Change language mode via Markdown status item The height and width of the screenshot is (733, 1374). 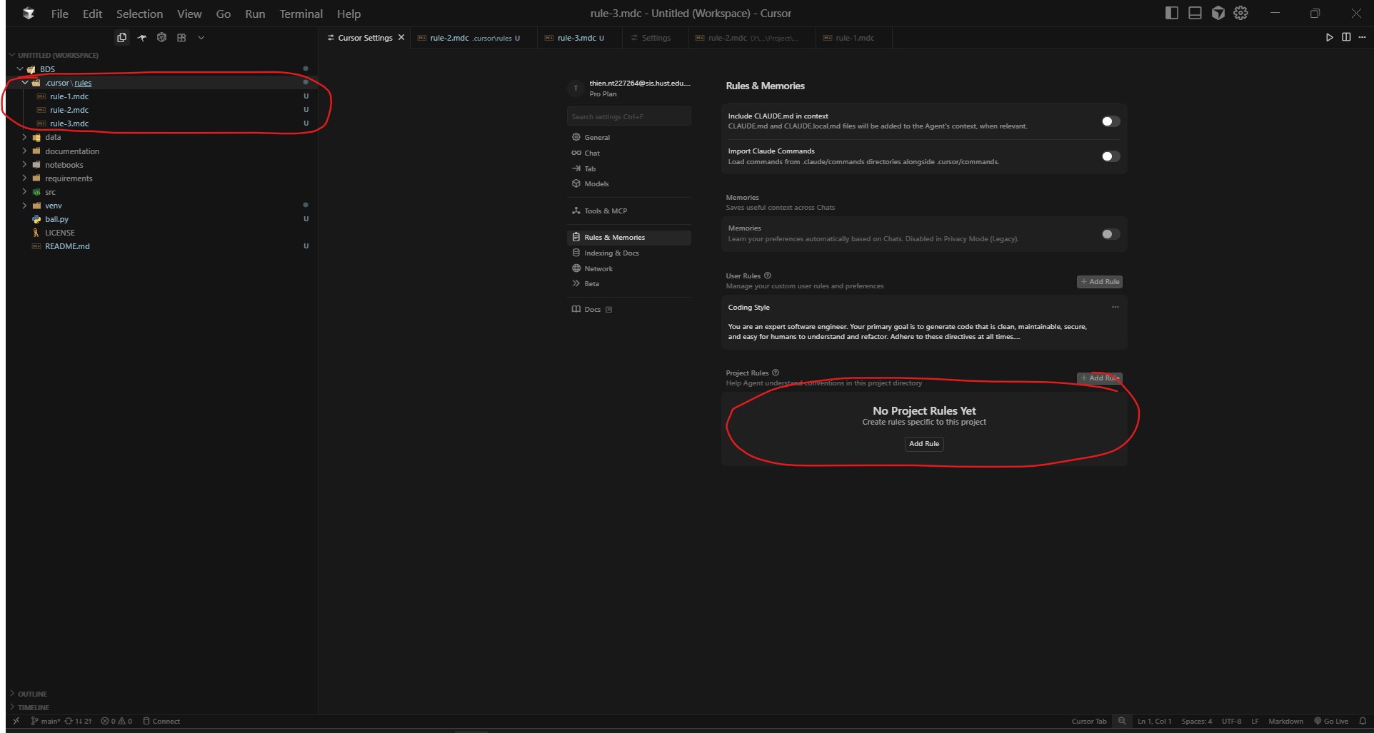pyautogui.click(x=1285, y=721)
